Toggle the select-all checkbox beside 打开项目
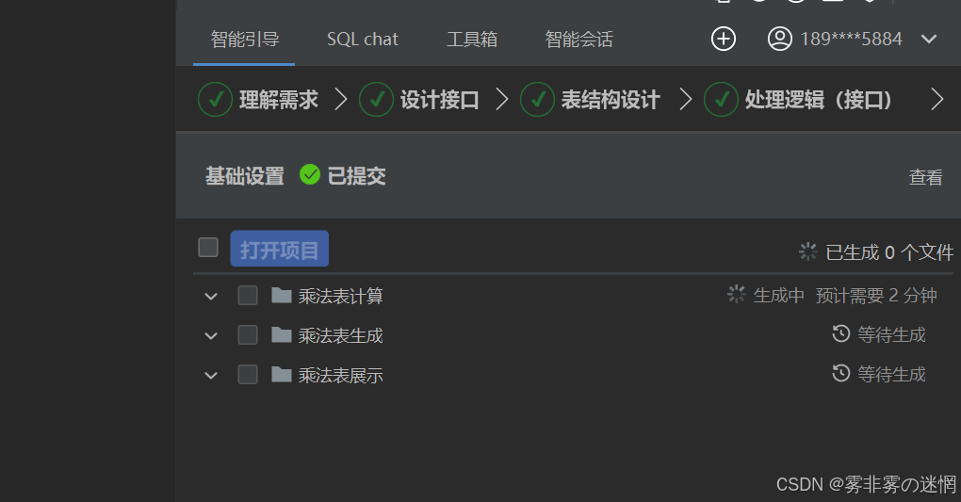Viewport: 961px width, 502px height. pos(208,248)
